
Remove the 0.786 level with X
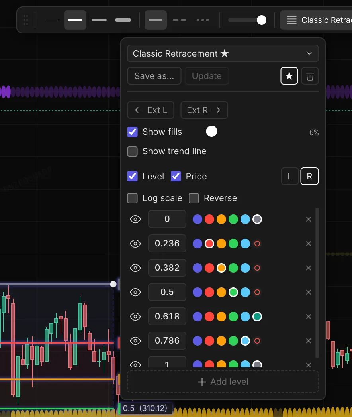[x=309, y=341]
